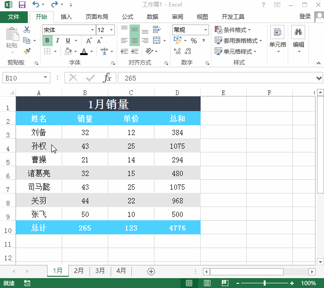This screenshot has height=288, width=324.
Task: Click 登录 sign in
Action: [x=305, y=16]
